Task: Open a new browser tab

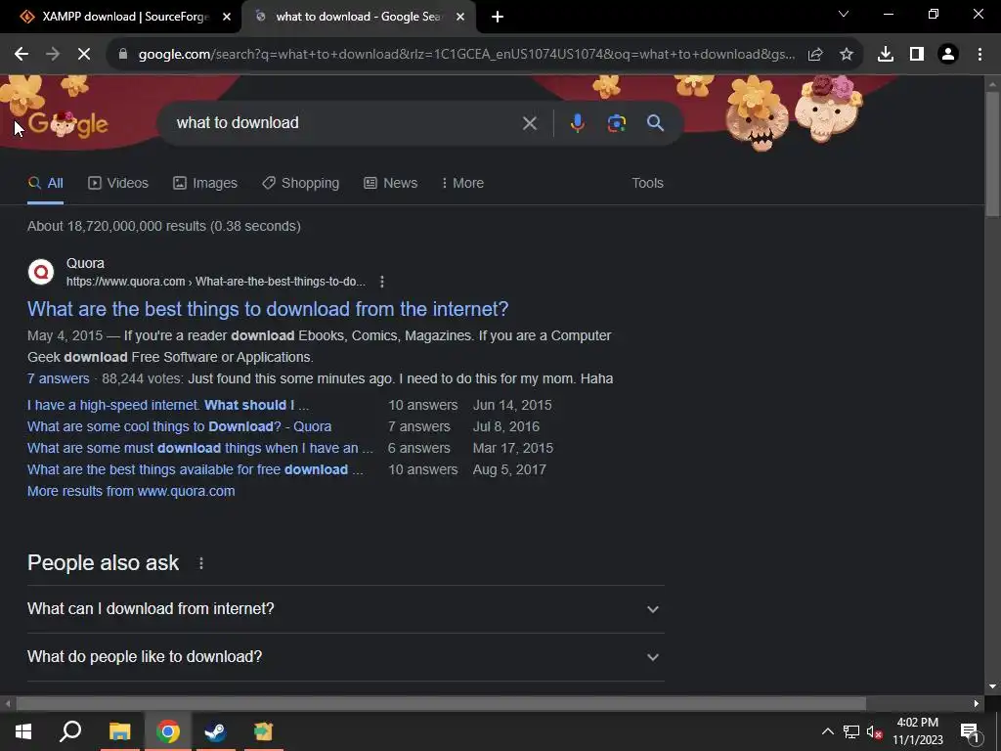Action: [498, 18]
